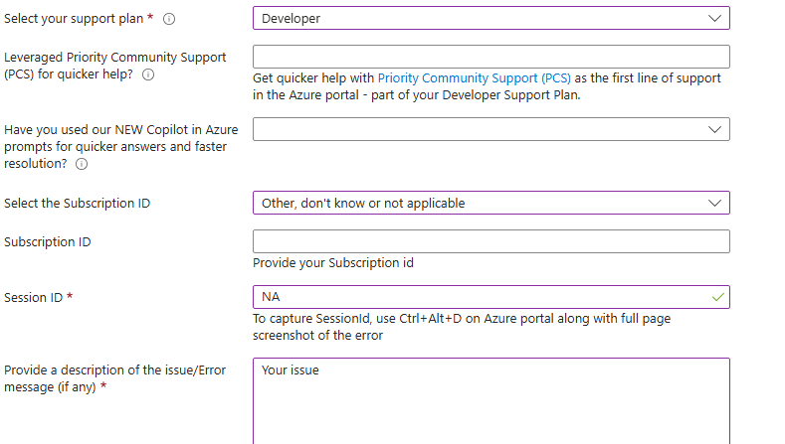Open the support plan dropdown showing Developer
Image resolution: width=785 pixels, height=444 pixels.
coord(491,18)
